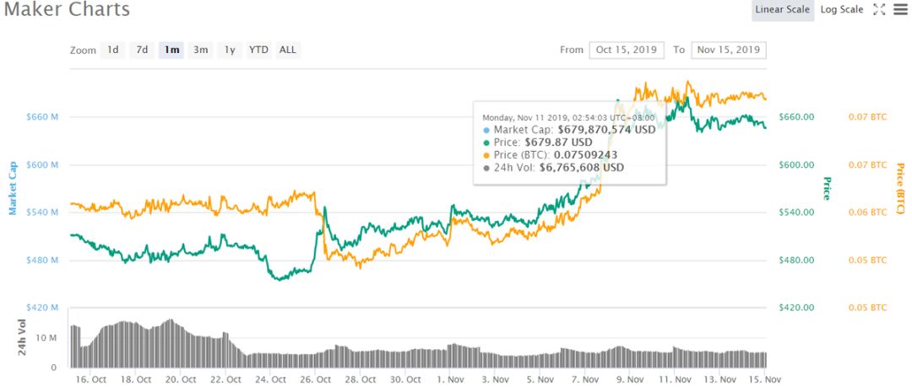Click the Maker Charts heading
The height and width of the screenshot is (387, 912).
pyautogui.click(x=67, y=9)
